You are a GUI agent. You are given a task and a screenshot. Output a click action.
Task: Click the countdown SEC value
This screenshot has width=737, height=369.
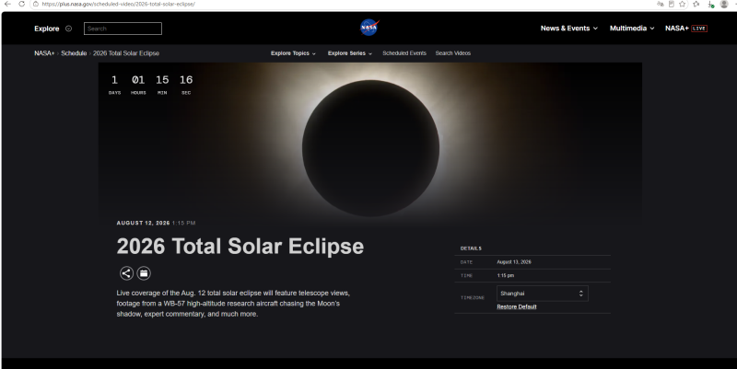pyautogui.click(x=186, y=80)
